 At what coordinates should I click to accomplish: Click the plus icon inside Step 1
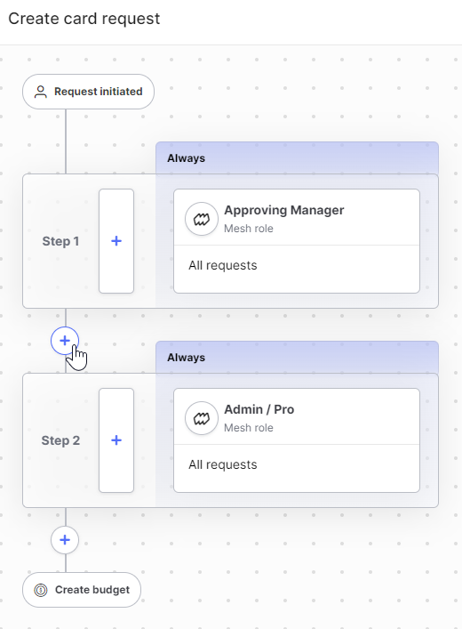[x=116, y=241]
